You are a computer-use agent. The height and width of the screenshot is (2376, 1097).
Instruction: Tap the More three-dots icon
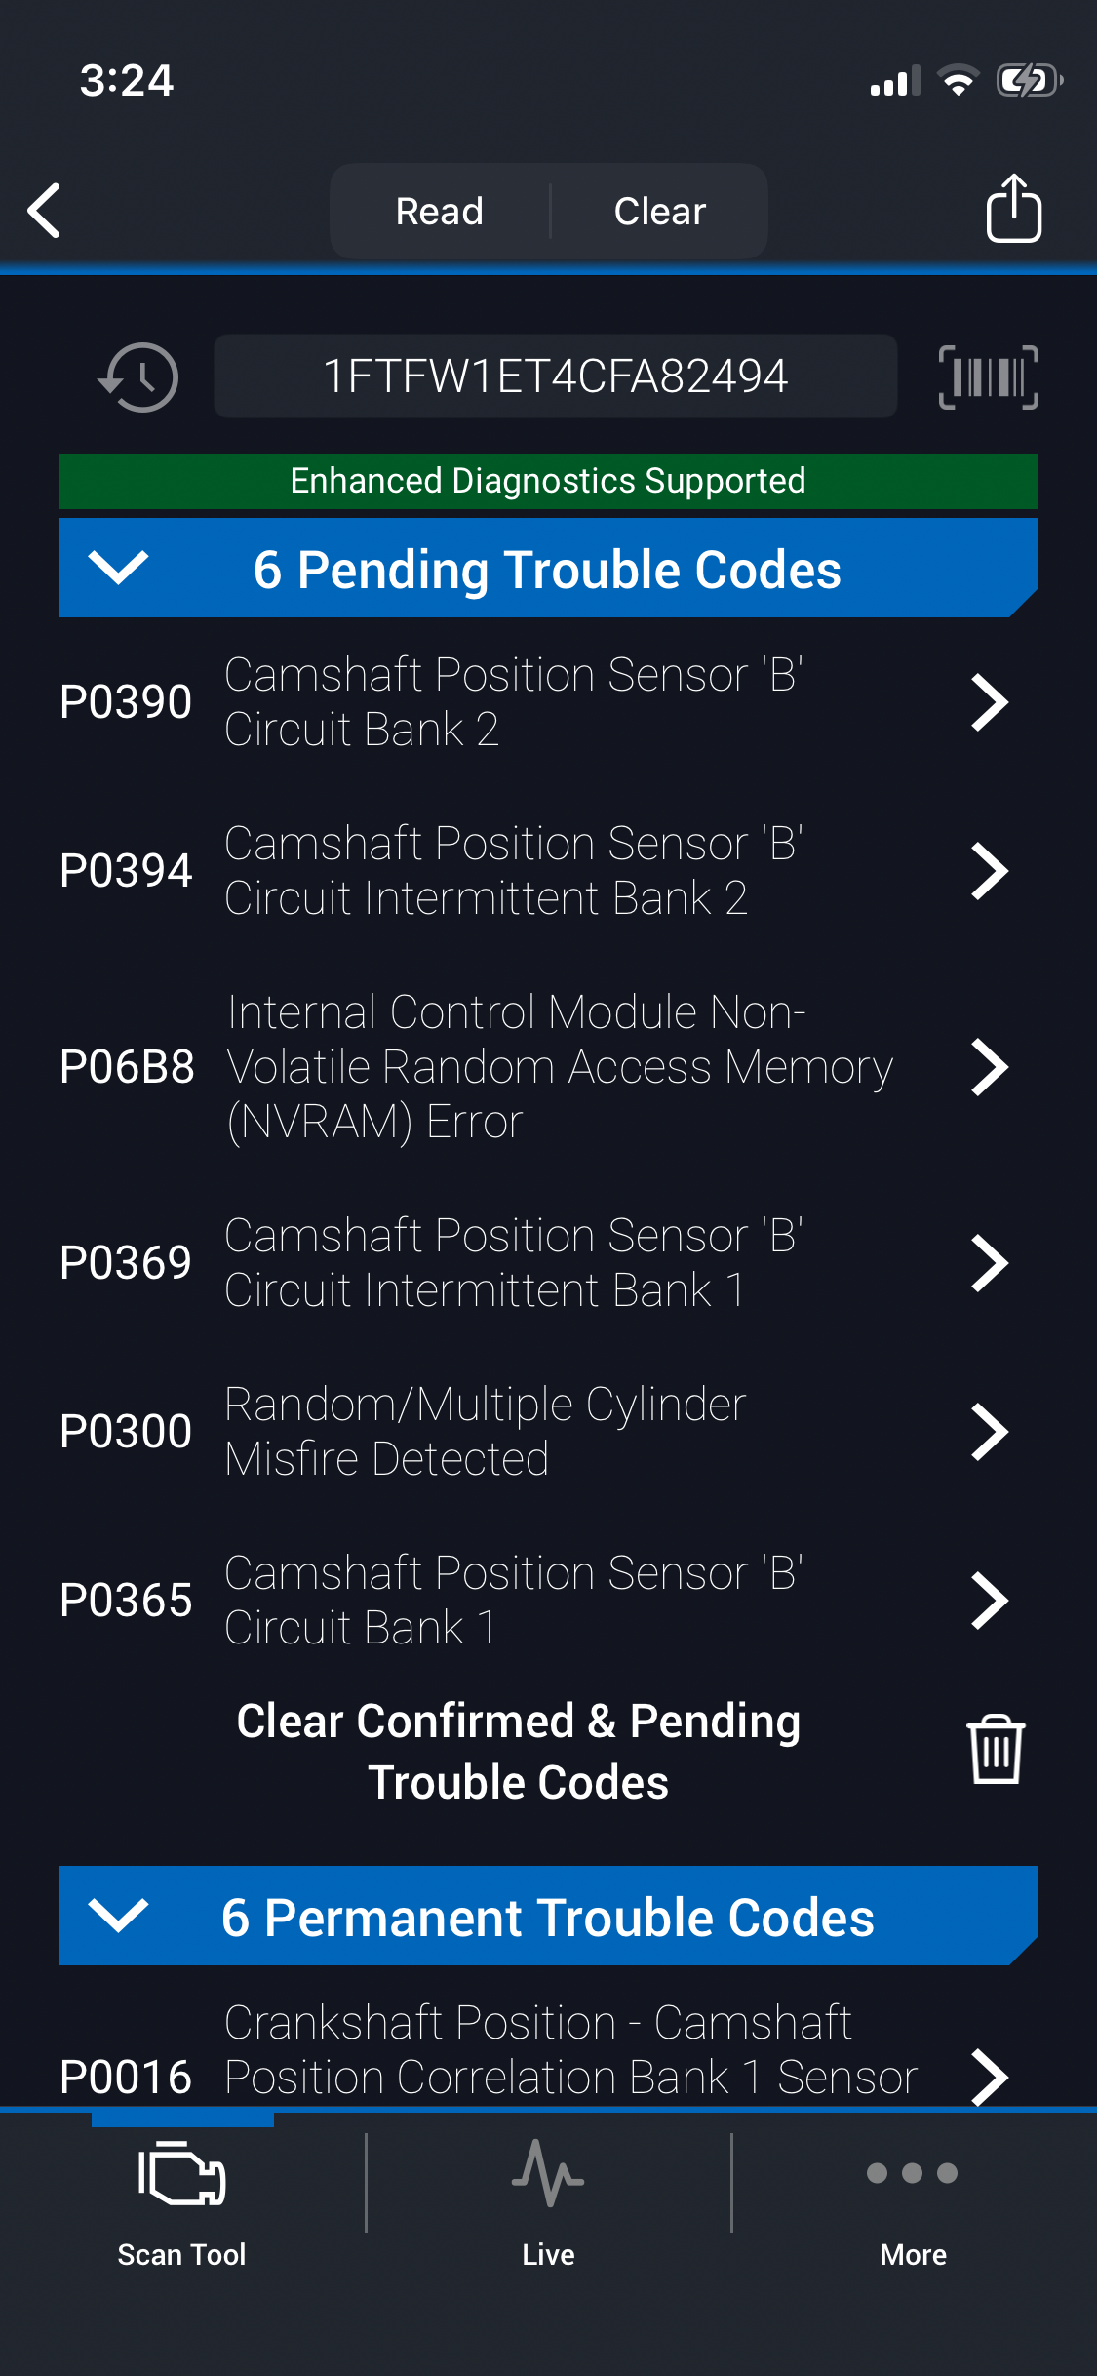point(913,2175)
